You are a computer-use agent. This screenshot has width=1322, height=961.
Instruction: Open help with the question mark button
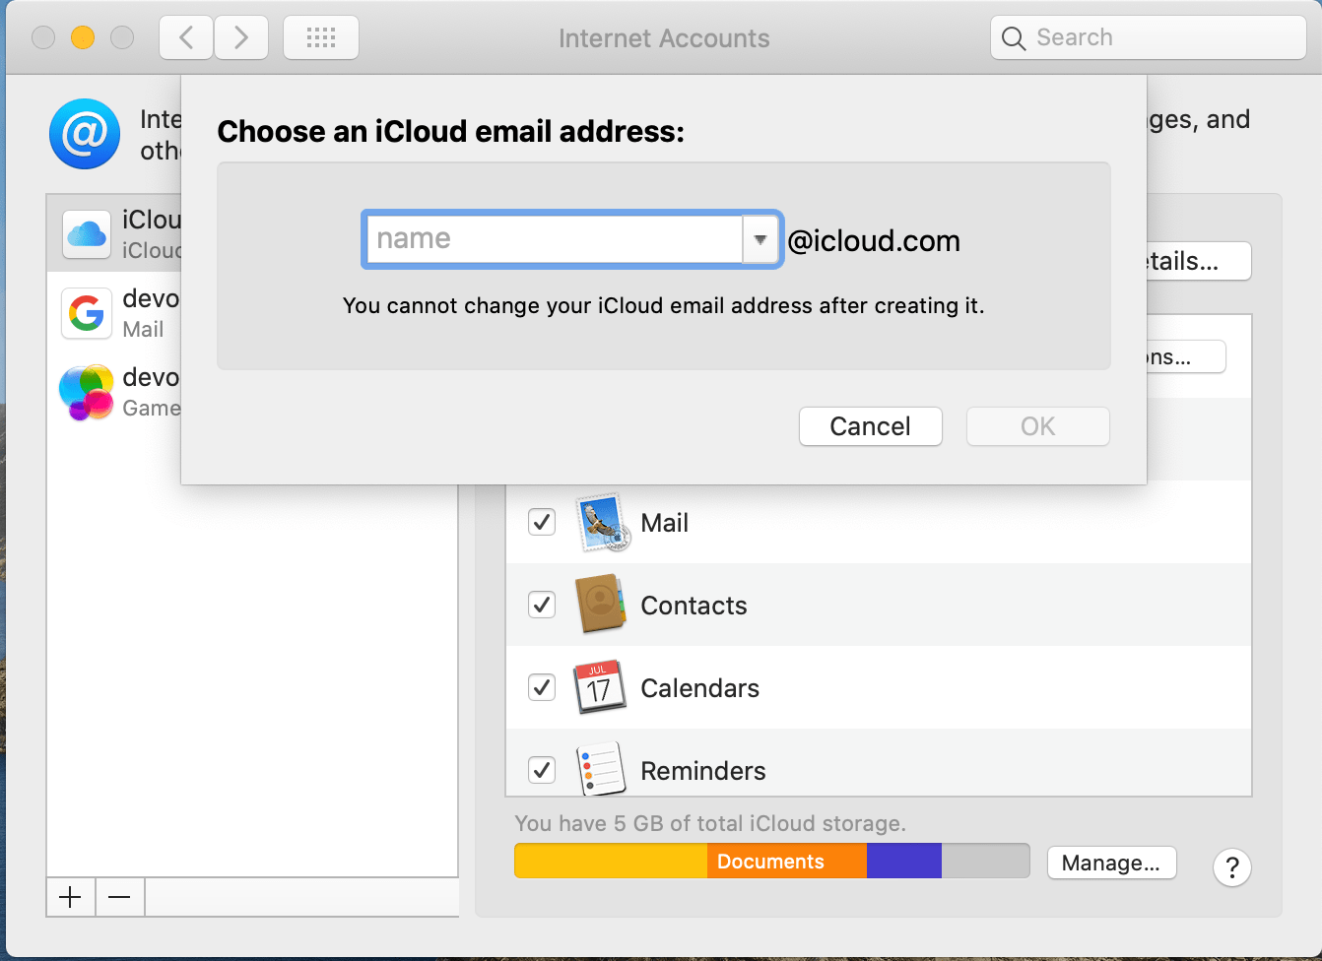tap(1232, 867)
